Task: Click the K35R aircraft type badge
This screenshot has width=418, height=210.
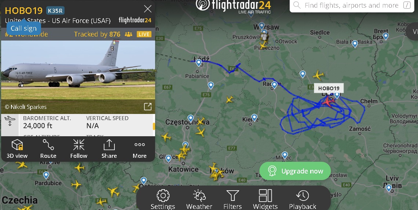Action: click(x=55, y=11)
